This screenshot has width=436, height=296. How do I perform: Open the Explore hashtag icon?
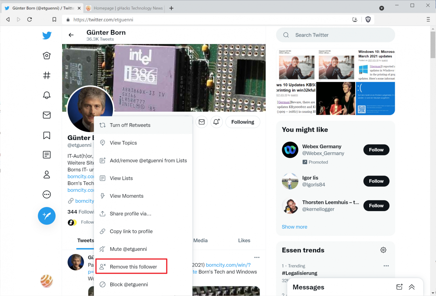pos(47,75)
